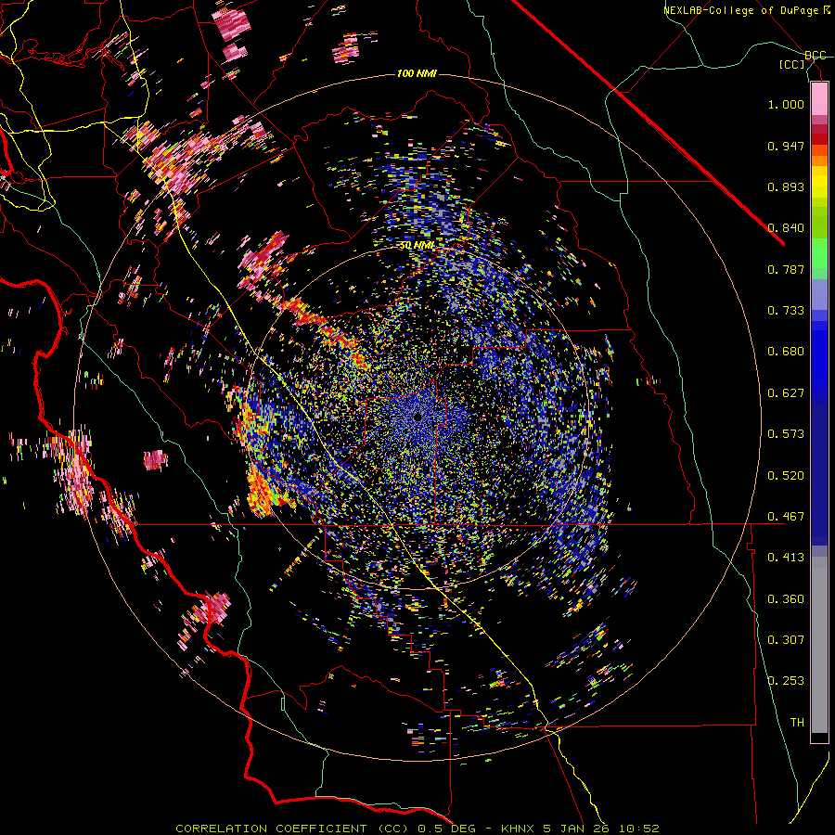Click the 0.253 legend value

coord(786,681)
